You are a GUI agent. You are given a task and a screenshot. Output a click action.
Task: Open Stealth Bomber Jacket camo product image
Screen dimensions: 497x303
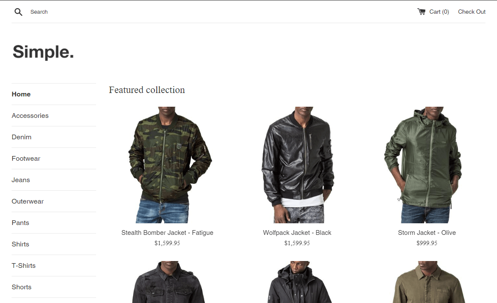(x=167, y=165)
